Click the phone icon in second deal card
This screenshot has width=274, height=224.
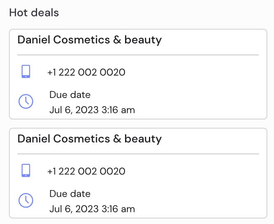coord(26,170)
